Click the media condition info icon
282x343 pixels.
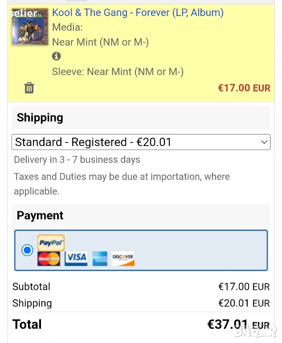point(56,56)
